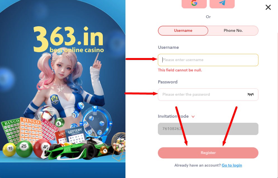Submit the Register button

(208, 153)
